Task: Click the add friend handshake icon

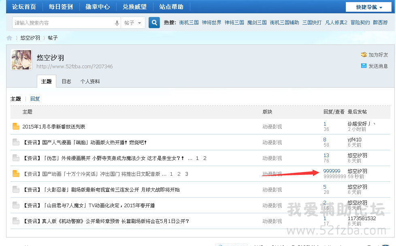Action: [x=364, y=55]
